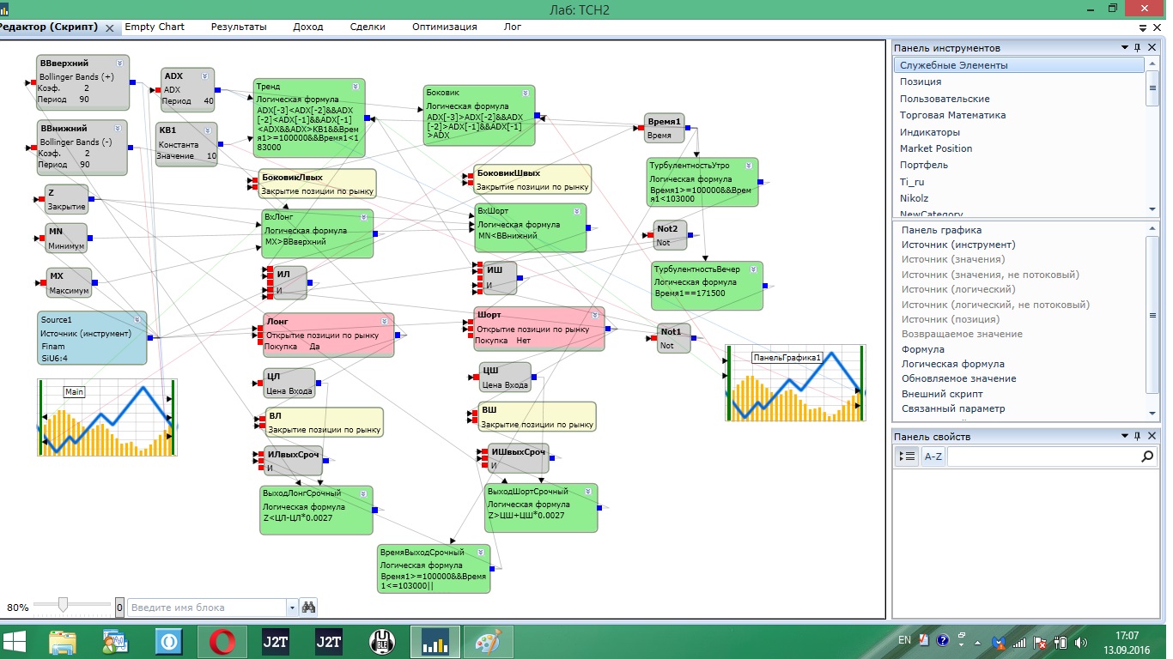
Task: Click the magnifier in properties search box
Action: tap(1147, 457)
